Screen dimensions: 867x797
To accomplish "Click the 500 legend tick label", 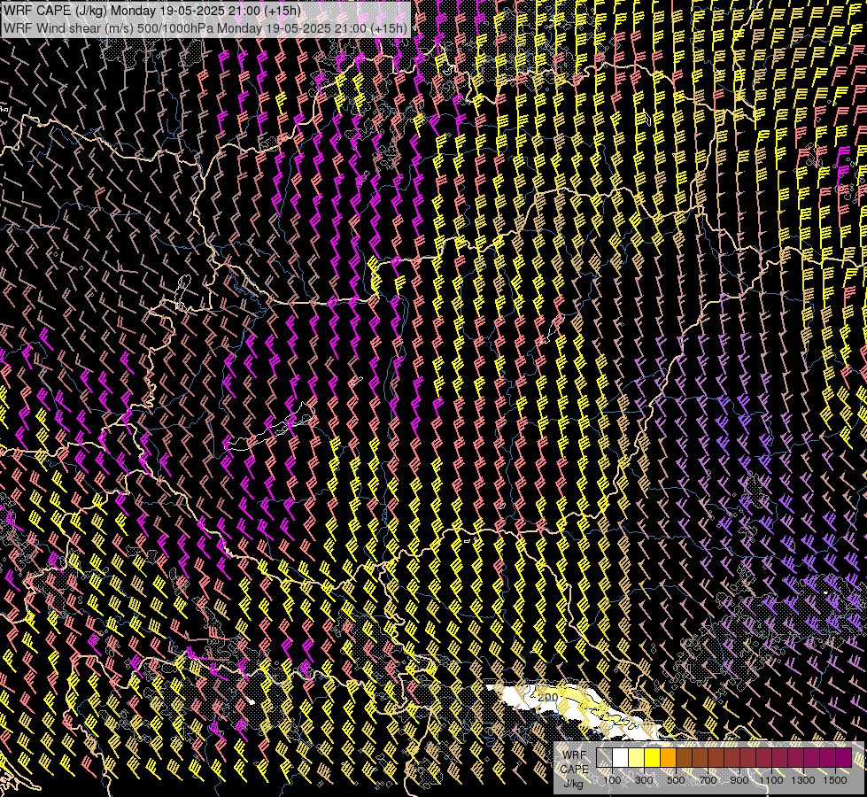I will click(676, 780).
